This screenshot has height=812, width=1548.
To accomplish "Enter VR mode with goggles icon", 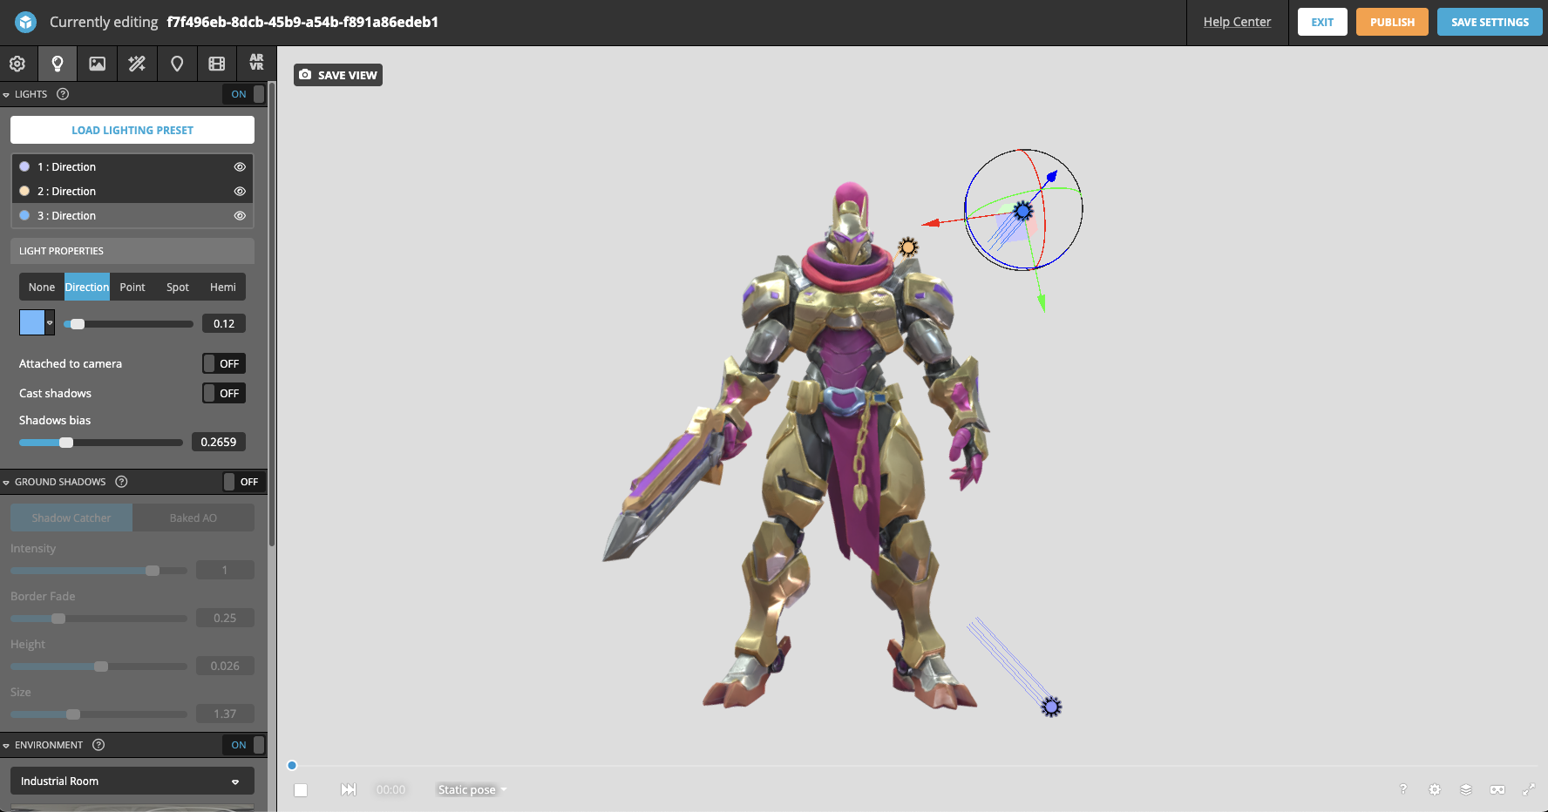I will [1497, 789].
